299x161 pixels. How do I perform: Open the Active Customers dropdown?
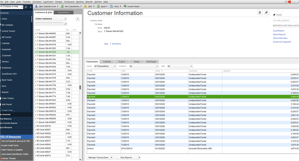click(x=51, y=19)
